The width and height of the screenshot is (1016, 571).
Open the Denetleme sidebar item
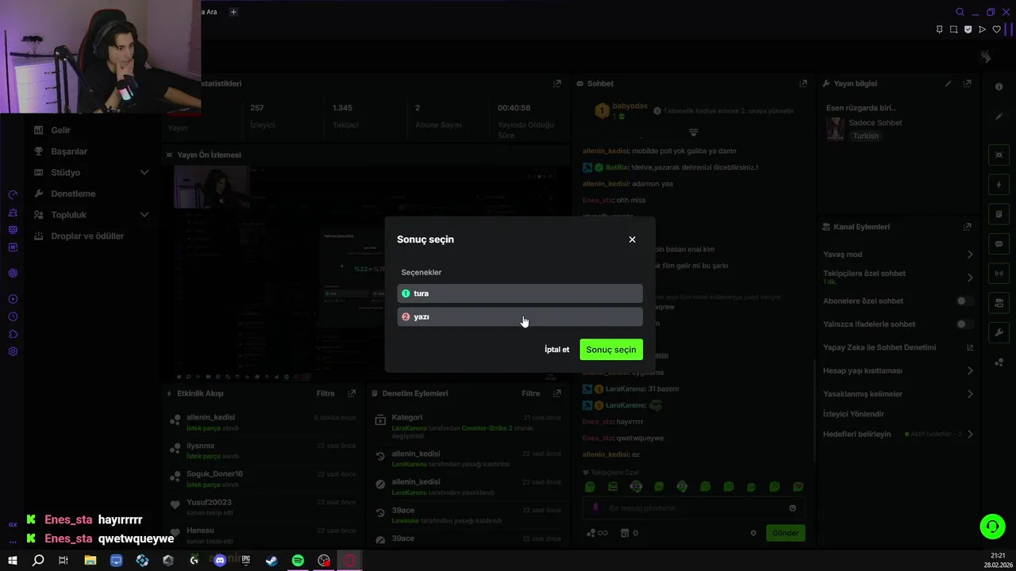73,194
